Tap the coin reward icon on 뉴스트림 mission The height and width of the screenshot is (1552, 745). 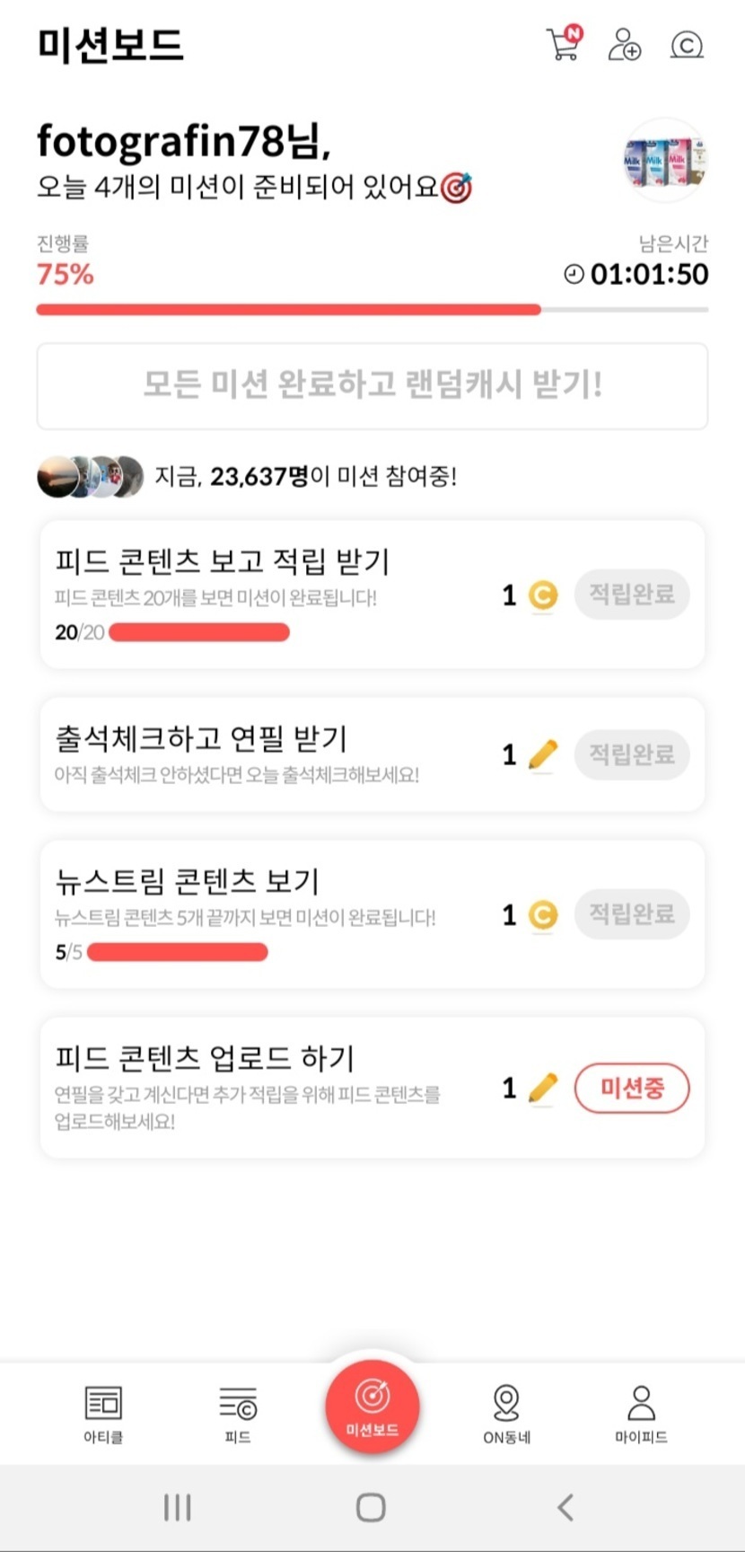point(542,915)
